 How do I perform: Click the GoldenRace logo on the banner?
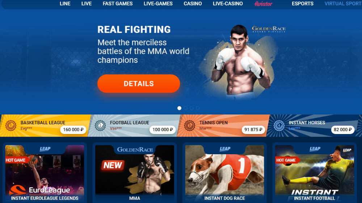pos(269,29)
